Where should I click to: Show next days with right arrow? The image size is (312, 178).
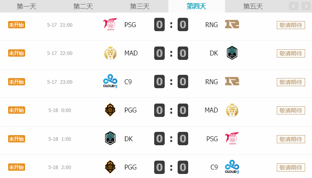pos(306,6)
